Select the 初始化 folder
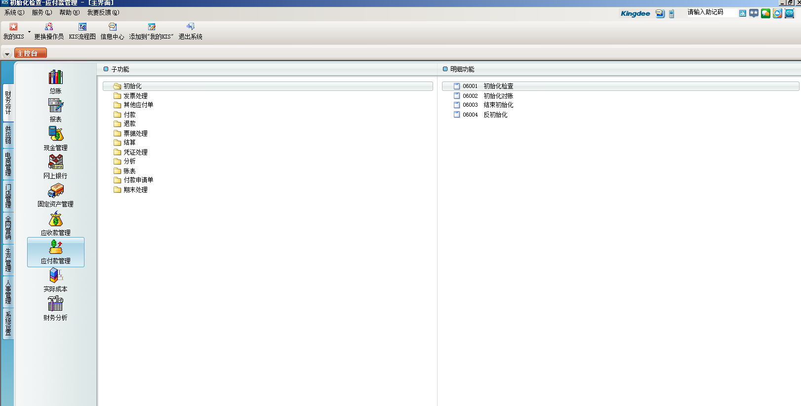 [268, 86]
